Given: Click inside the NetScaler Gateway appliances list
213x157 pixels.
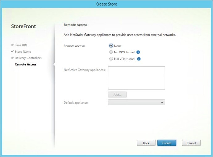Looking at the screenshot, I should (136, 78).
